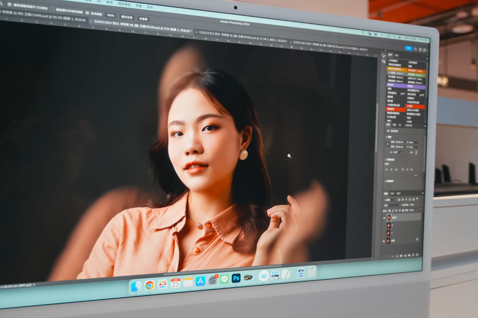This screenshot has height=318, width=478.
Task: Open Finder from the Dock
Action: tap(136, 286)
